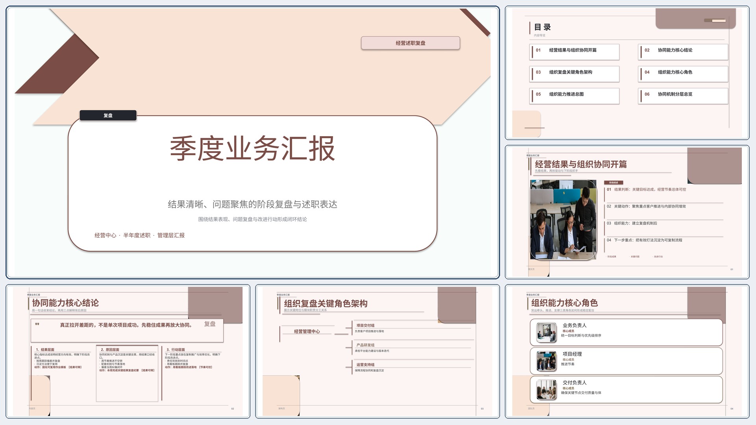Click the 项目交付组 item
Image resolution: width=756 pixels, height=425 pixels.
pyautogui.click(x=365, y=325)
